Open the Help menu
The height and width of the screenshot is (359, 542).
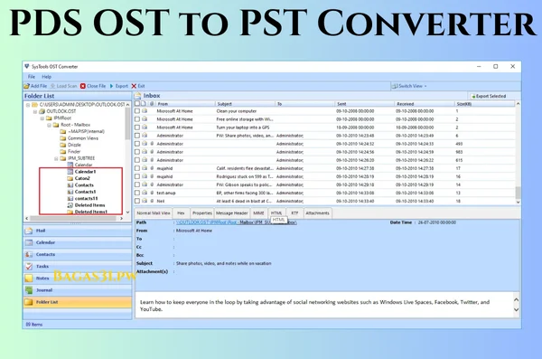46,77
